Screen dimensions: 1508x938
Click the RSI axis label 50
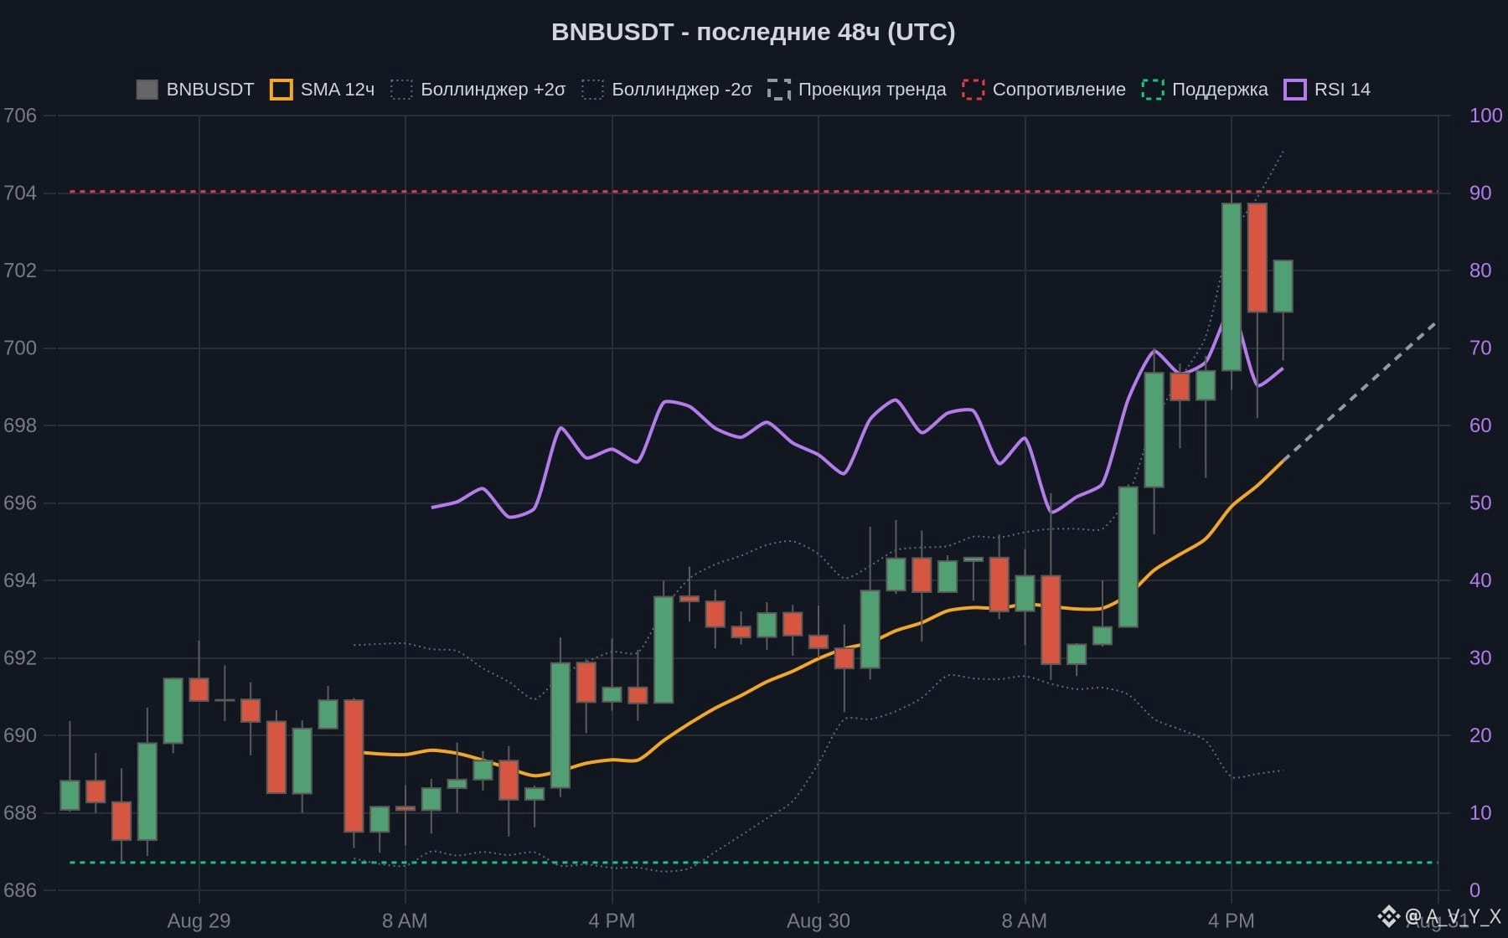click(x=1480, y=503)
